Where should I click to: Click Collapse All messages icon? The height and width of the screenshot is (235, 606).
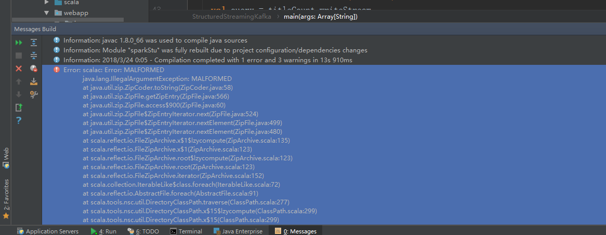[34, 56]
